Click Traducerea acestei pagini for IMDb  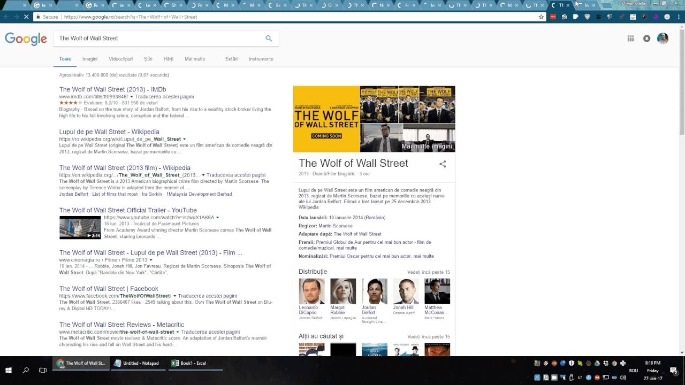[164, 97]
